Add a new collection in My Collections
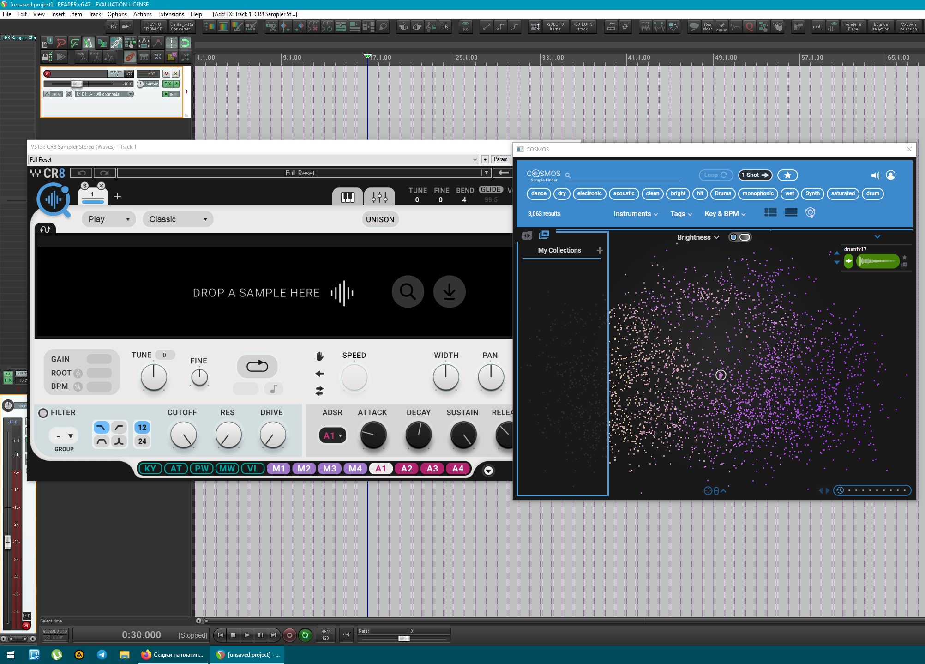Screen dimensions: 925x664 [x=600, y=250]
